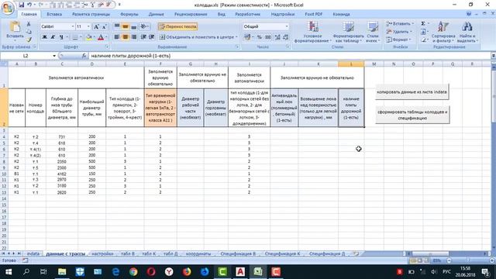Toggle italic (К) formatting

pos(53,37)
